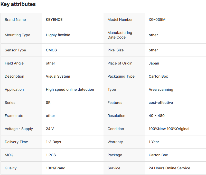This screenshot has width=206, height=175.
Task: Click the cost-effective features value
Action: pyautogui.click(x=161, y=103)
